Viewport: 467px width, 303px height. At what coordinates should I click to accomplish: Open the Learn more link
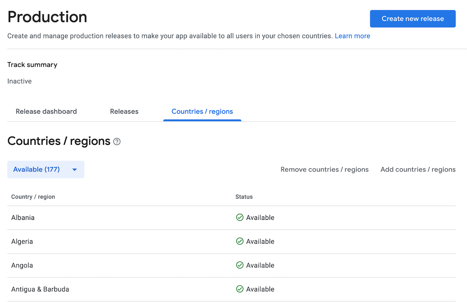(x=352, y=36)
